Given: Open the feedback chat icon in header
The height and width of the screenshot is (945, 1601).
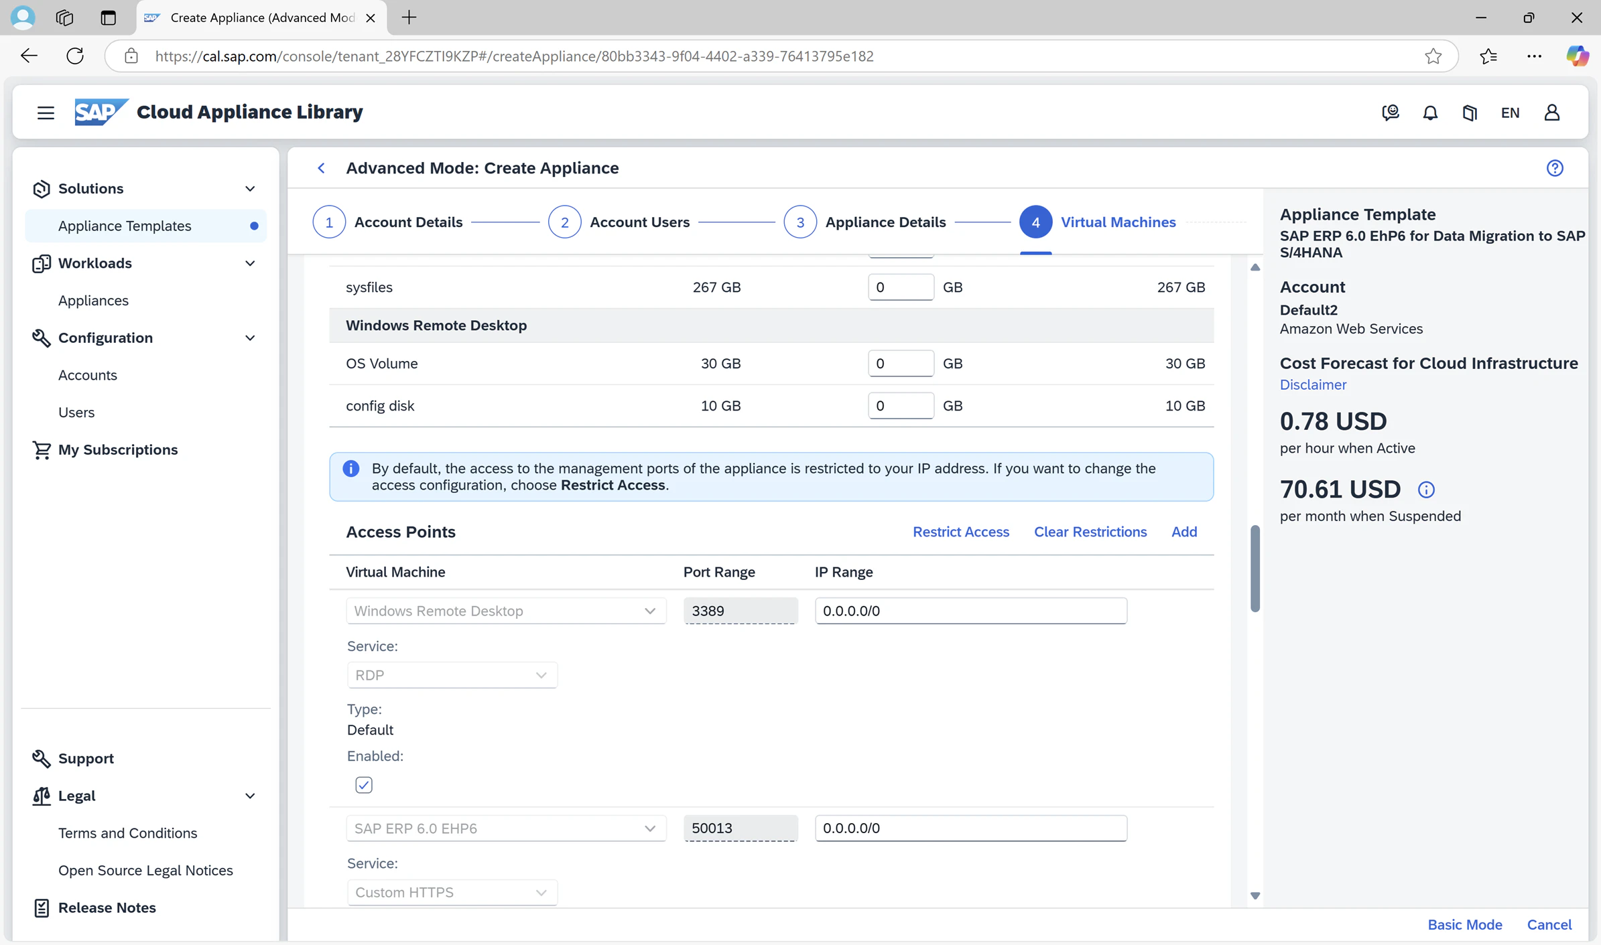Looking at the screenshot, I should tap(1391, 113).
